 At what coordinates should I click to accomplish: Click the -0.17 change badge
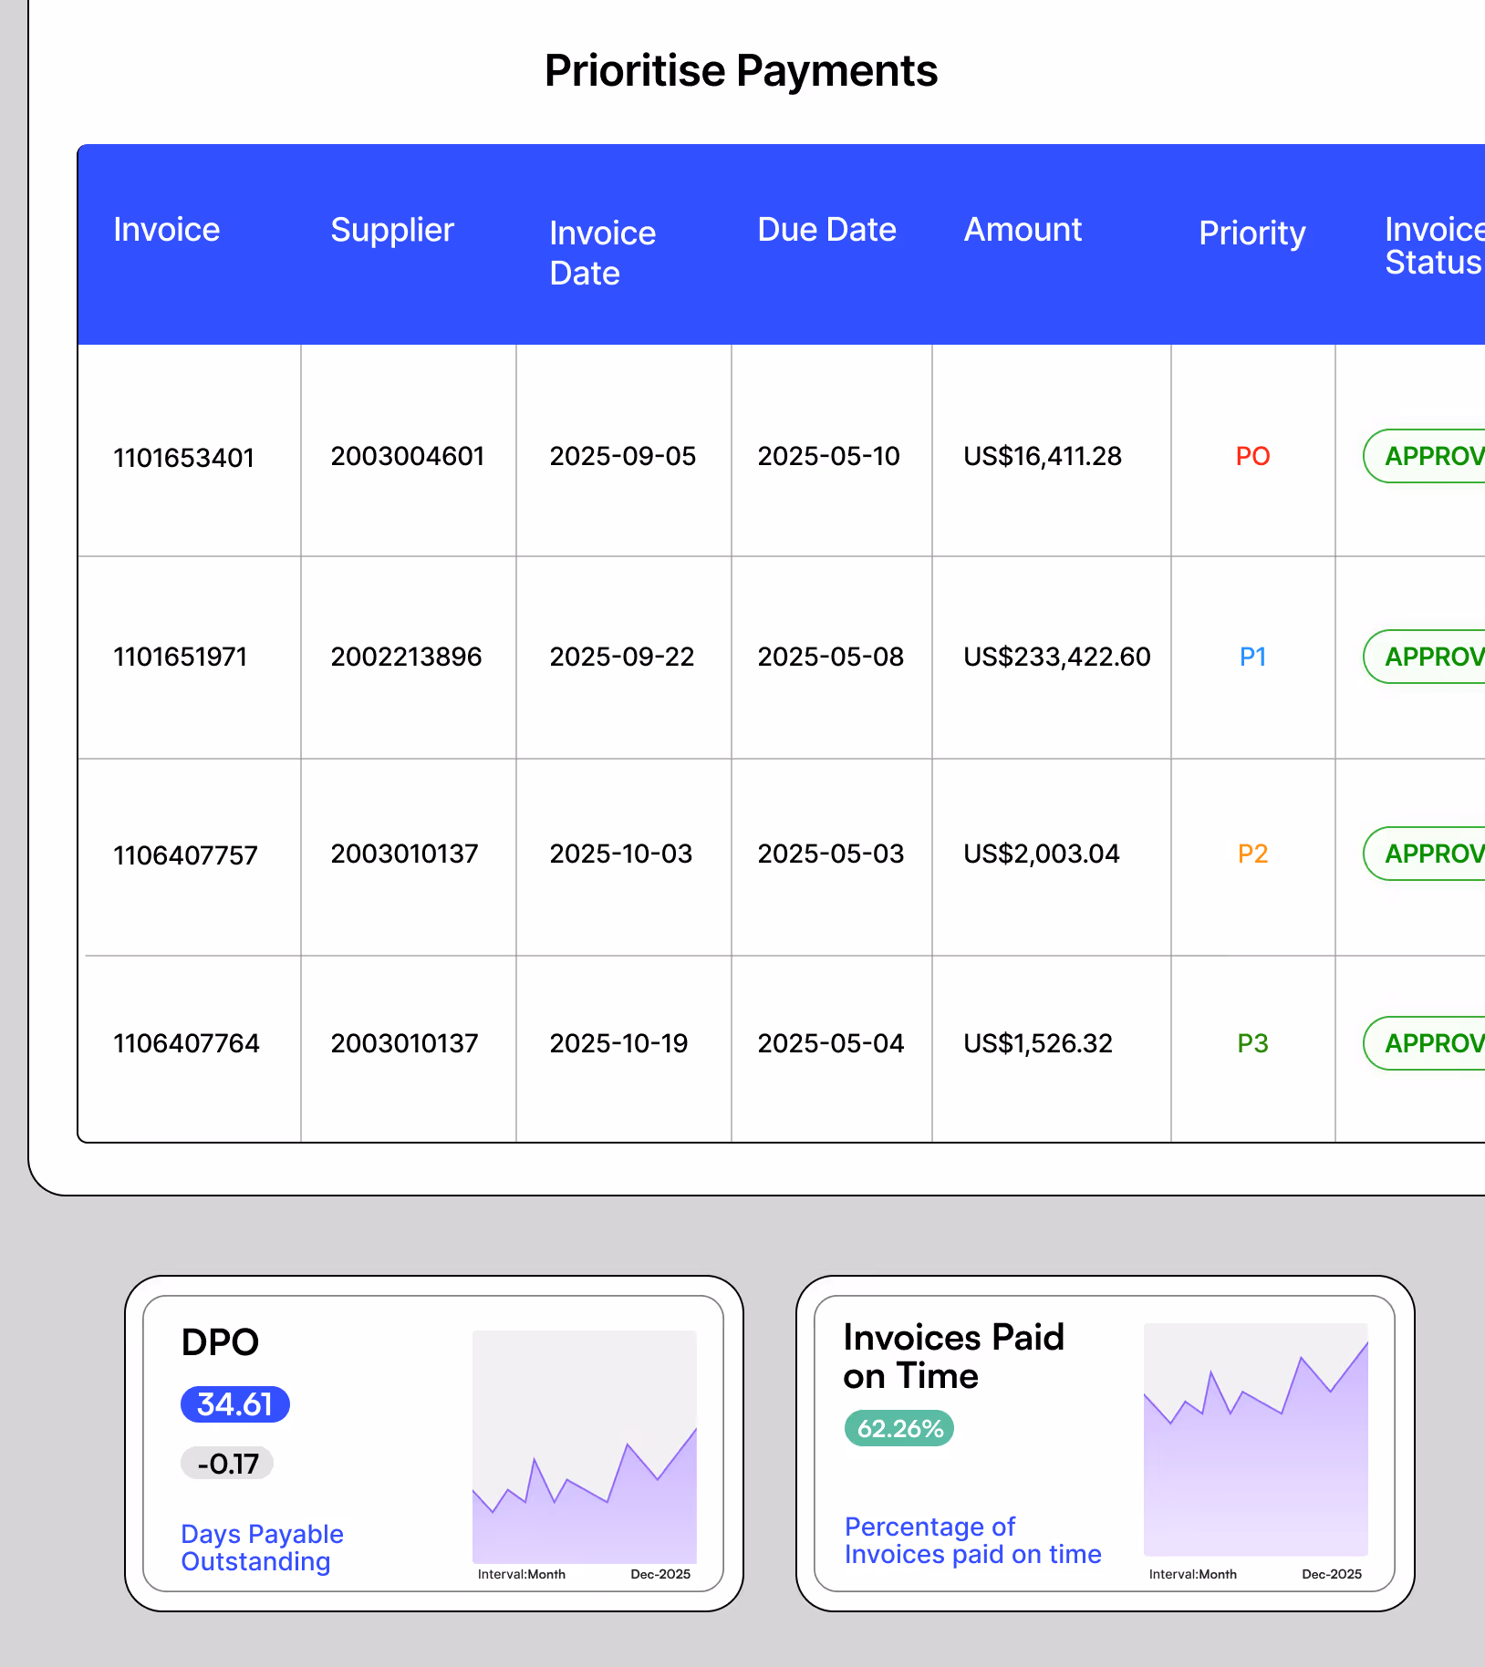(227, 1464)
